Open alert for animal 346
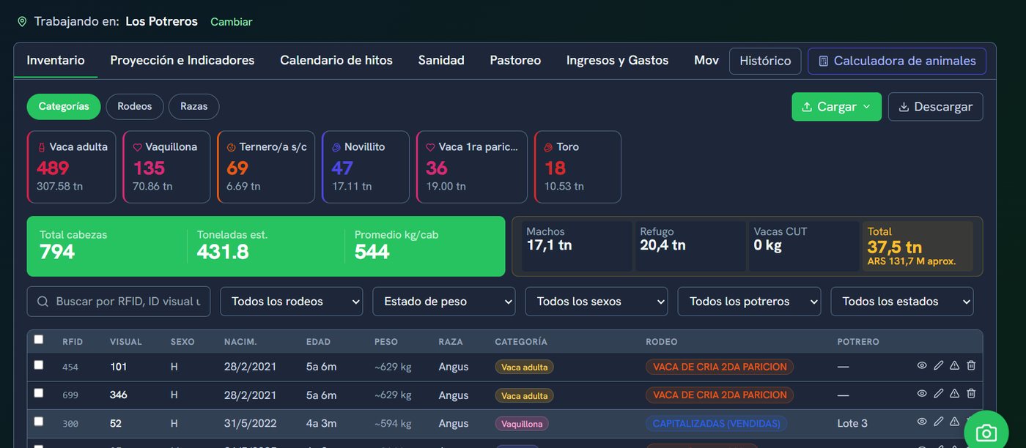Screen dimensions: 1026x448 [954, 393]
